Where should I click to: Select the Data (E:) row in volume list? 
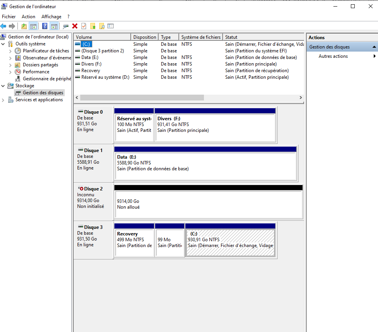[x=189, y=57]
